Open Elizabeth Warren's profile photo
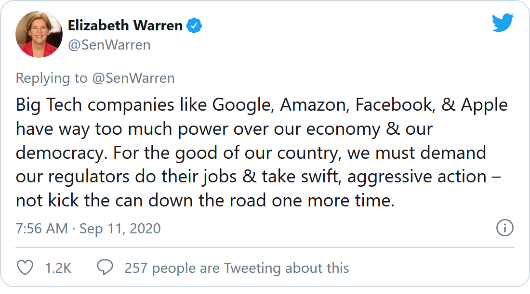Image resolution: width=530 pixels, height=294 pixels. pyautogui.click(x=40, y=34)
